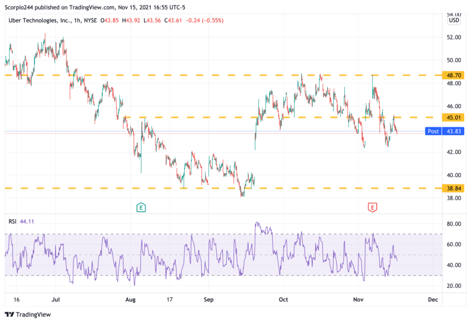This screenshot has height=323, width=471.
Task: Click the Post 43.83 price tag
Action: [444, 131]
